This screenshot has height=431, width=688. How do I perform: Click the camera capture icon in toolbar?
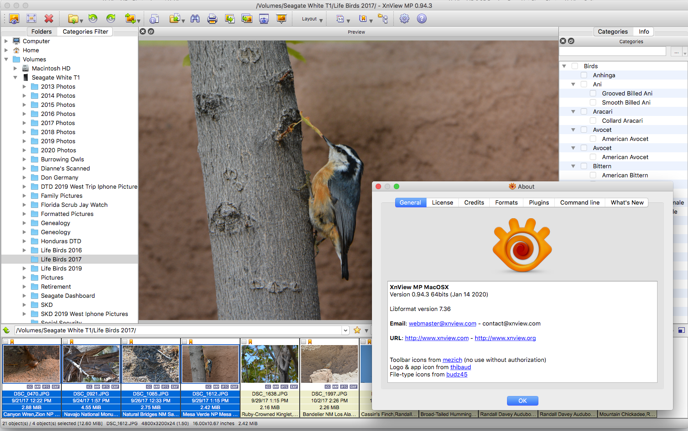(264, 19)
